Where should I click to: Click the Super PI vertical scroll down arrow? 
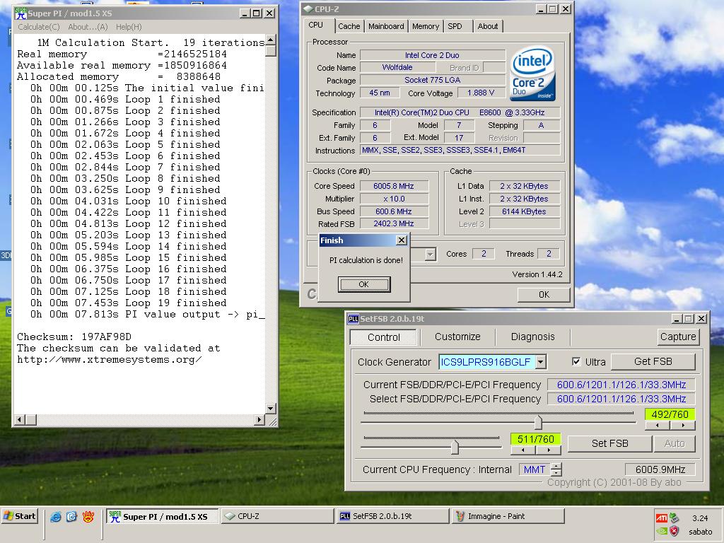[x=271, y=408]
